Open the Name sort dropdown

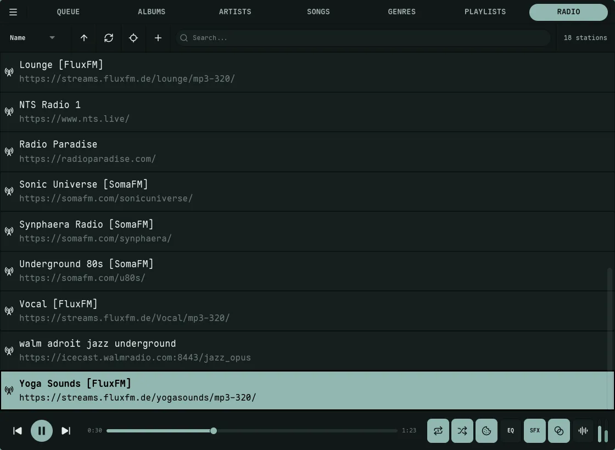coord(32,38)
